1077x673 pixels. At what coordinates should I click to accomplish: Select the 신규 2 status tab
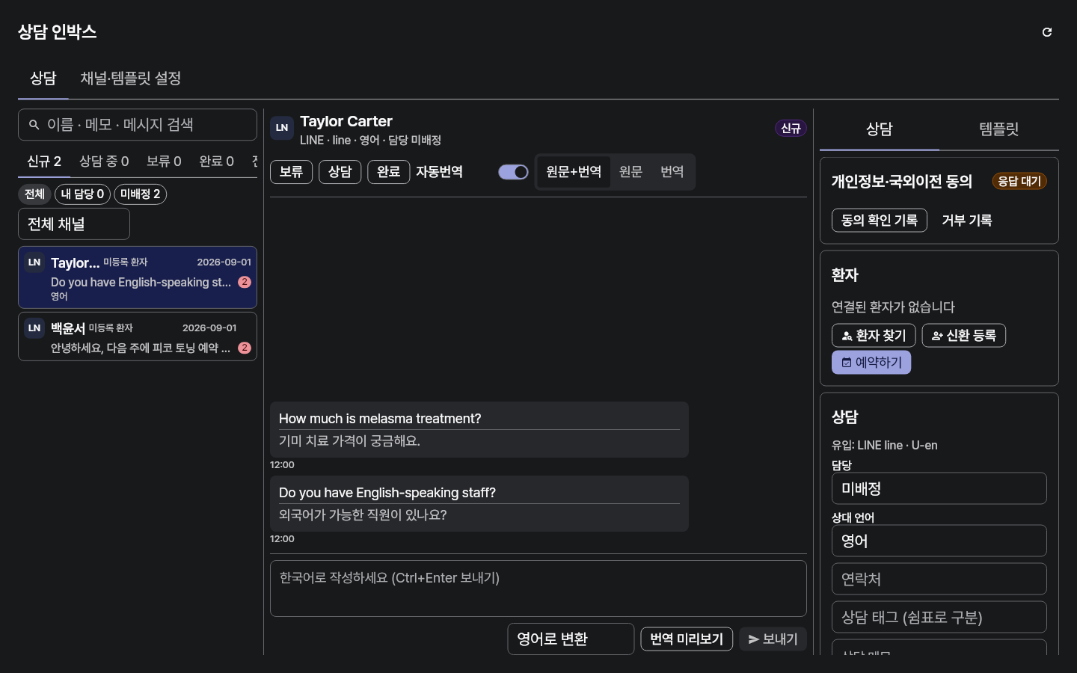pyautogui.click(x=44, y=162)
